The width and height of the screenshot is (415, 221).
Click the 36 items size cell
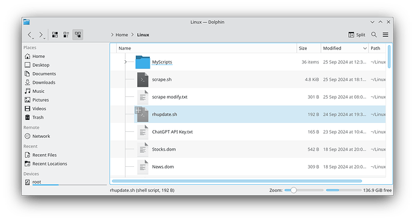(310, 62)
